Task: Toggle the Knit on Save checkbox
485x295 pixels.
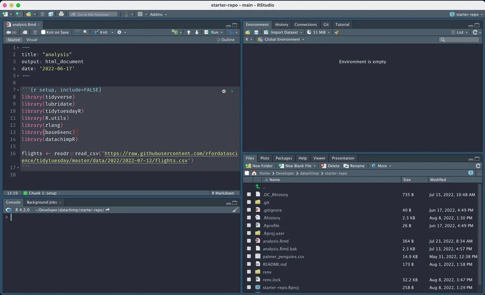Action: click(x=43, y=32)
